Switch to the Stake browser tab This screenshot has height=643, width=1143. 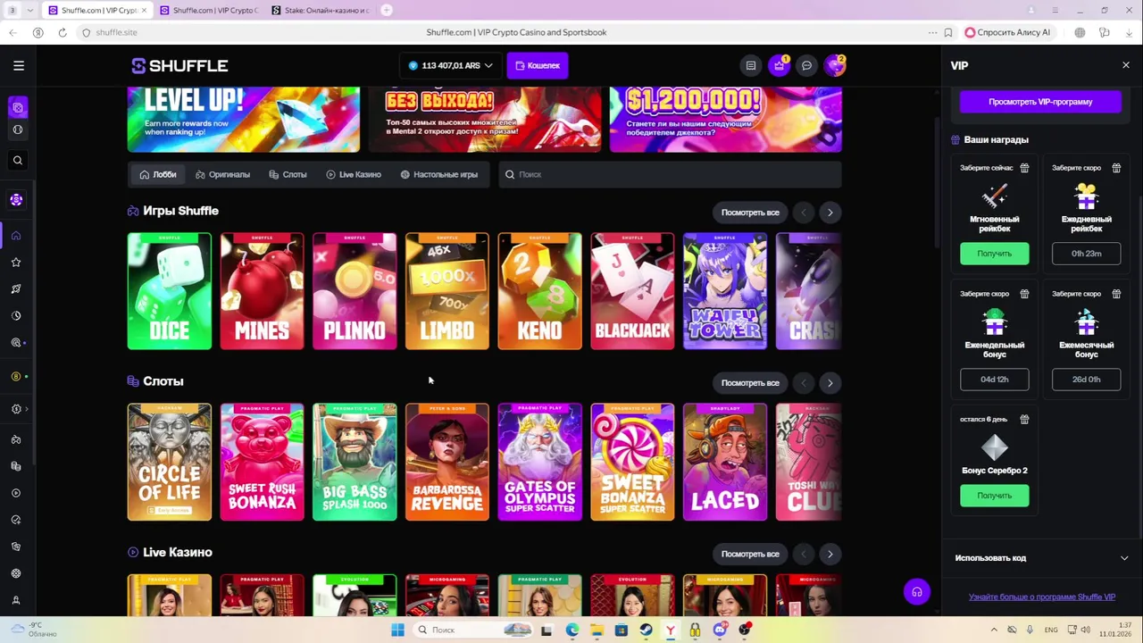320,10
